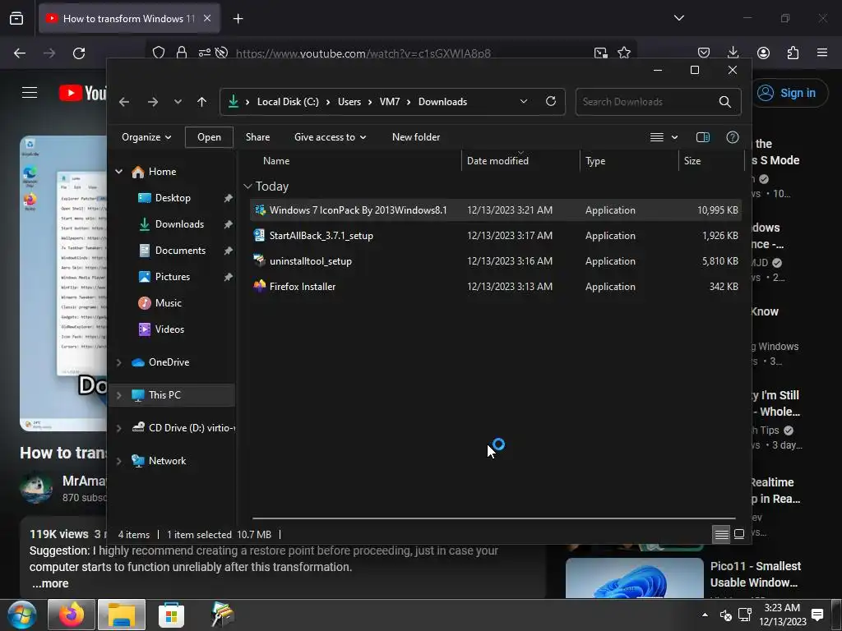Create a New folder
The image size is (842, 631).
click(x=416, y=137)
